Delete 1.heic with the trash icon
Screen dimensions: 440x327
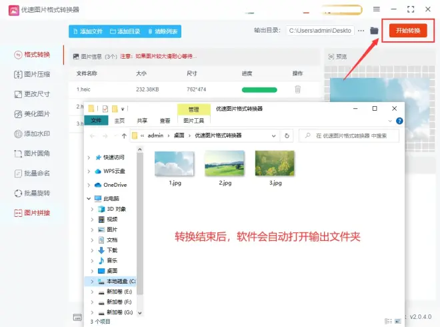pos(298,89)
